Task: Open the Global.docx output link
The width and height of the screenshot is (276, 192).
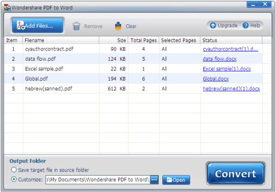Action: pyautogui.click(x=216, y=79)
